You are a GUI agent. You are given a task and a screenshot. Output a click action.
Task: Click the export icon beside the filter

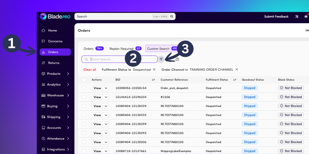coord(177,59)
